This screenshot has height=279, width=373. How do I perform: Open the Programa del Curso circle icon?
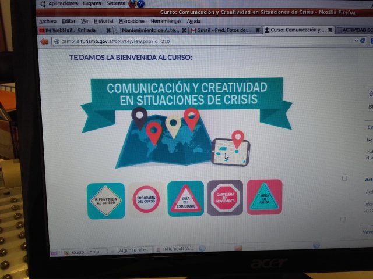click(x=146, y=199)
